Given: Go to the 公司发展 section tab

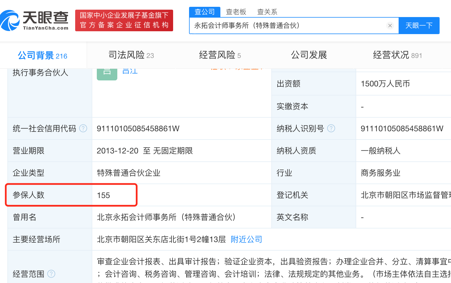Looking at the screenshot, I should pos(309,55).
